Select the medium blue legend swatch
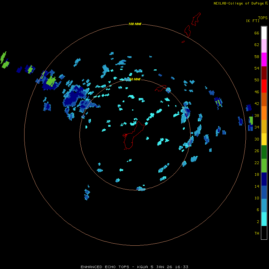269x269 pixels. point(264,192)
